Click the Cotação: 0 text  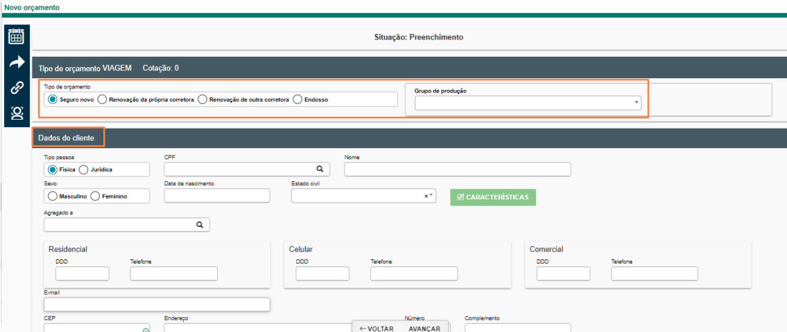click(161, 68)
